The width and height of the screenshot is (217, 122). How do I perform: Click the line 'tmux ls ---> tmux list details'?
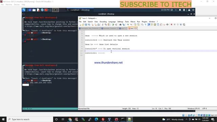coord(101,44)
